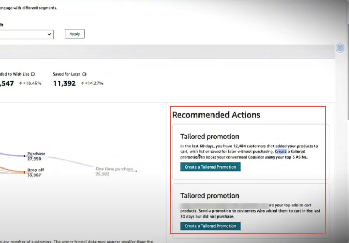Create a Tailored Promotion for 12,484 customers card

pyautogui.click(x=210, y=167)
